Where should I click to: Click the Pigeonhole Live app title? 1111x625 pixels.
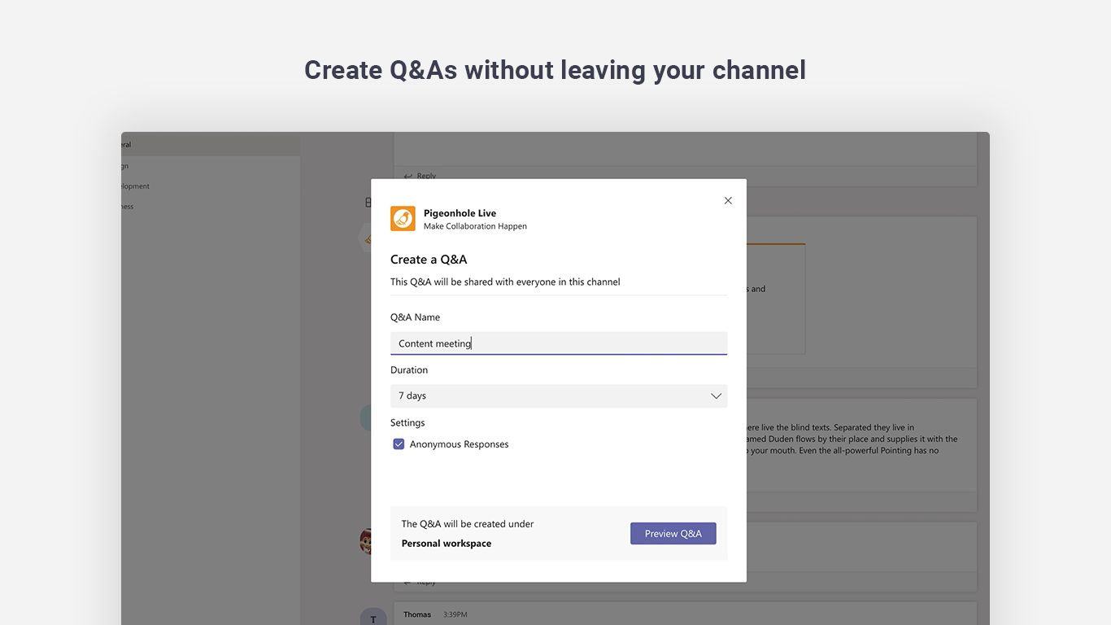click(460, 213)
